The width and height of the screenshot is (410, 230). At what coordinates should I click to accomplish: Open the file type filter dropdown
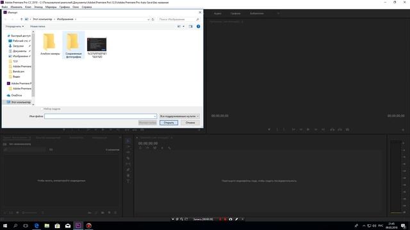pos(179,116)
